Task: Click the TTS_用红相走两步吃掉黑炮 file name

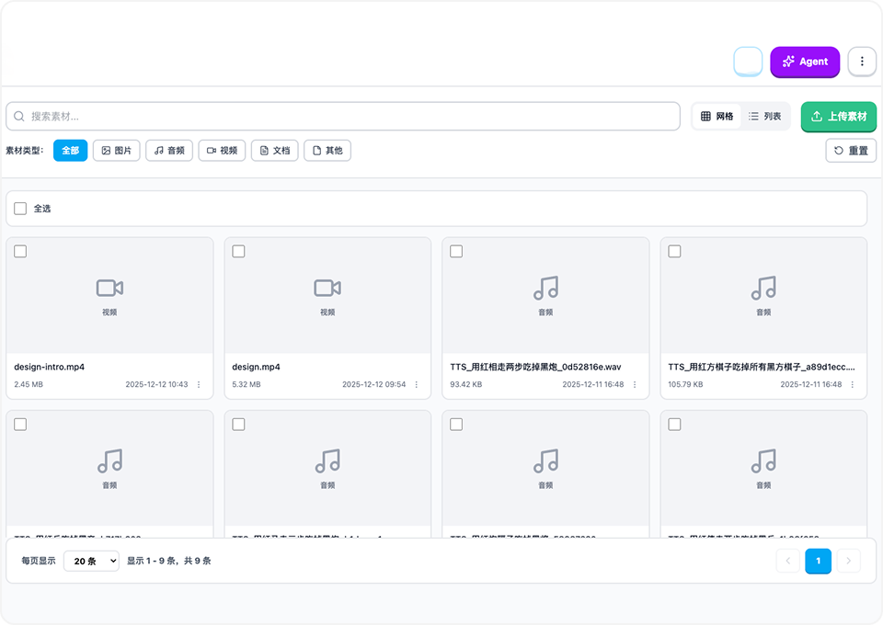Action: [x=535, y=367]
